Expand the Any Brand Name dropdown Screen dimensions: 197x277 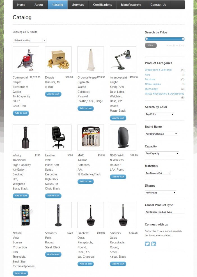(x=161, y=134)
